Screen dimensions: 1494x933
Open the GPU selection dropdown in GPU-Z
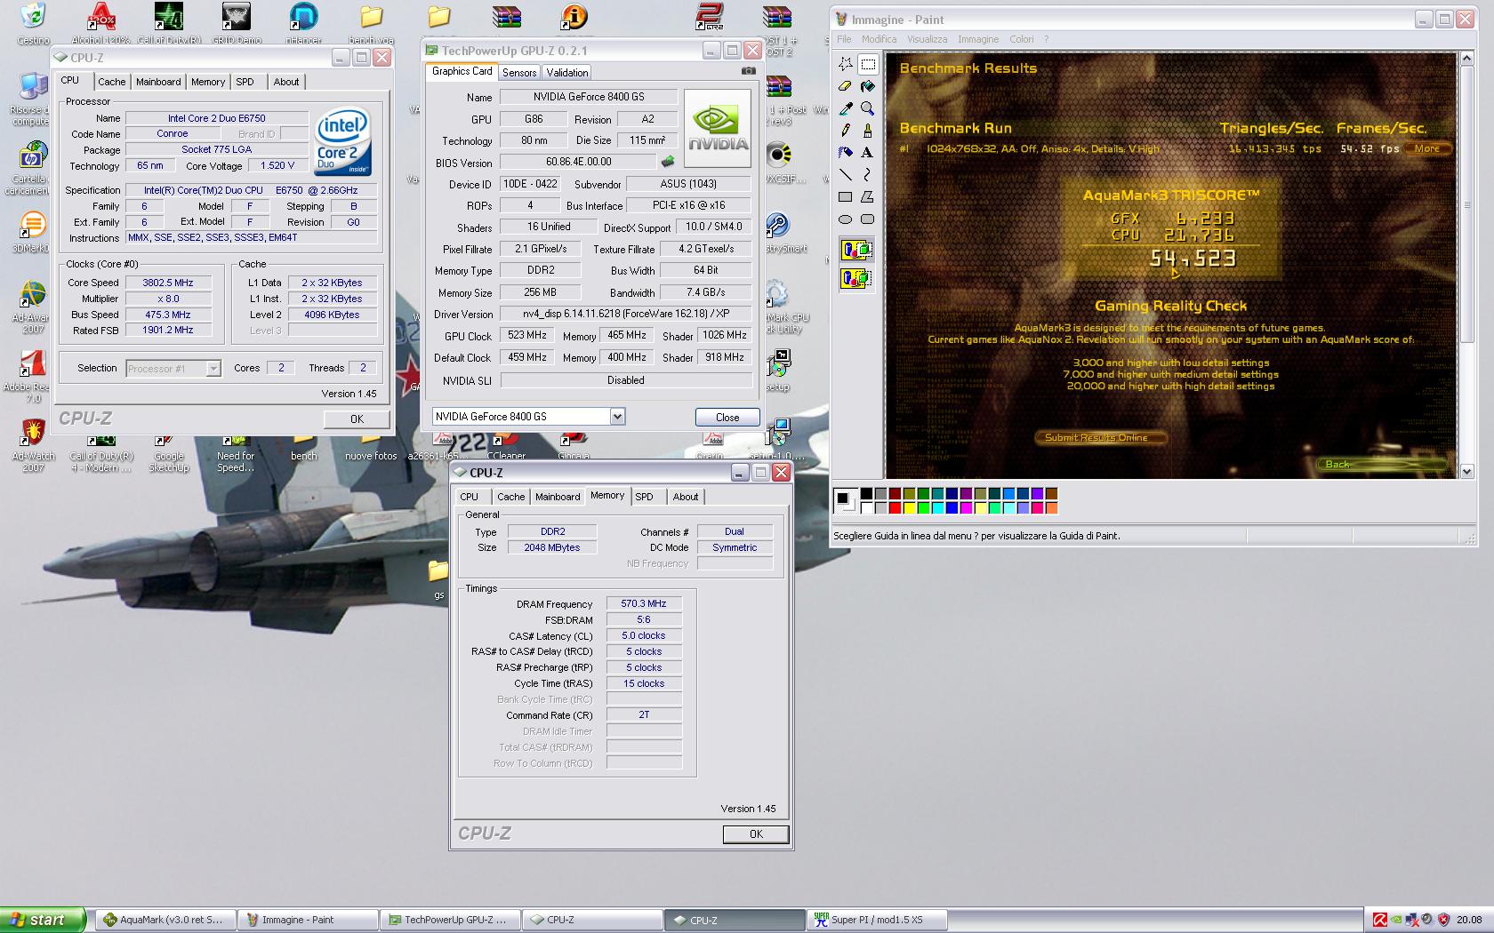click(x=617, y=416)
